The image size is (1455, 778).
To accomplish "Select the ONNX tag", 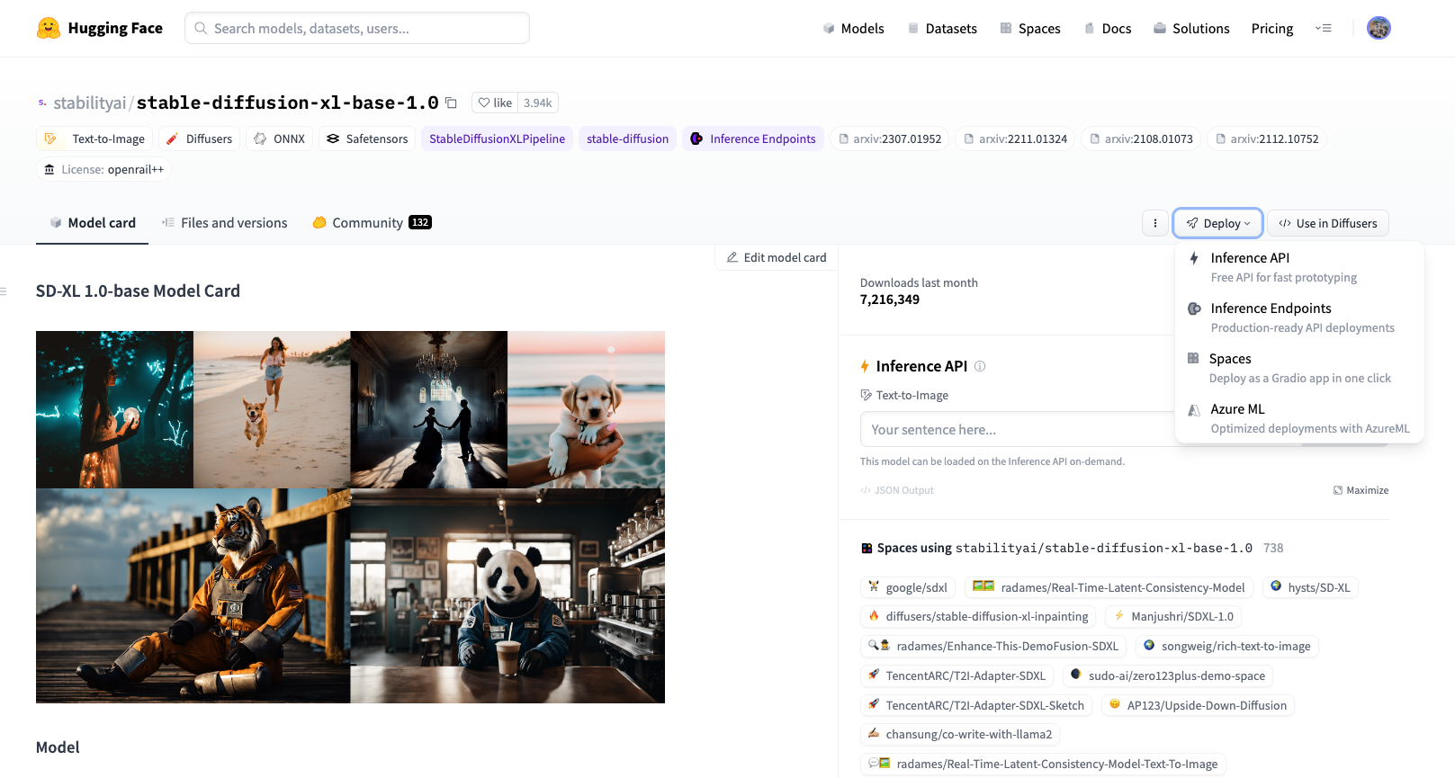I will (279, 139).
